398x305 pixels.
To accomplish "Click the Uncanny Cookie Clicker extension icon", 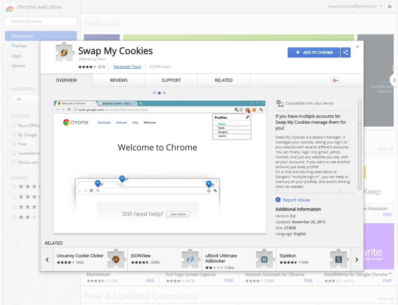I will (x=115, y=259).
